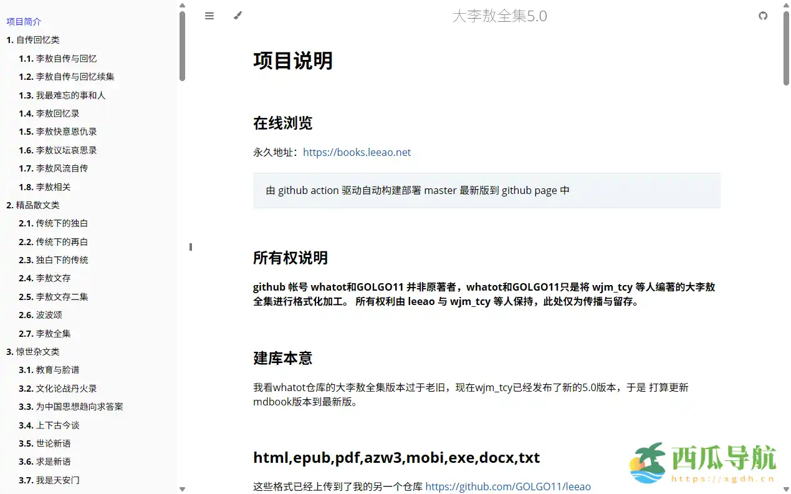791x494 pixels.
Task: Open the scroll-up arrow of the sidebar
Action: (x=182, y=5)
